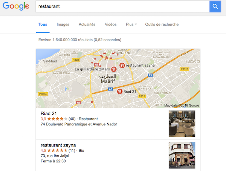Click the Riad 21 label on map
The image size is (226, 171).
click(x=130, y=92)
